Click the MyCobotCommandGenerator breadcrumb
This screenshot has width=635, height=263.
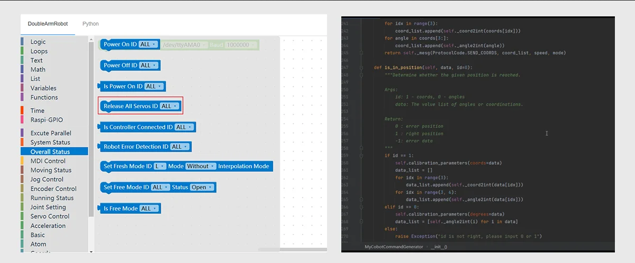click(394, 247)
